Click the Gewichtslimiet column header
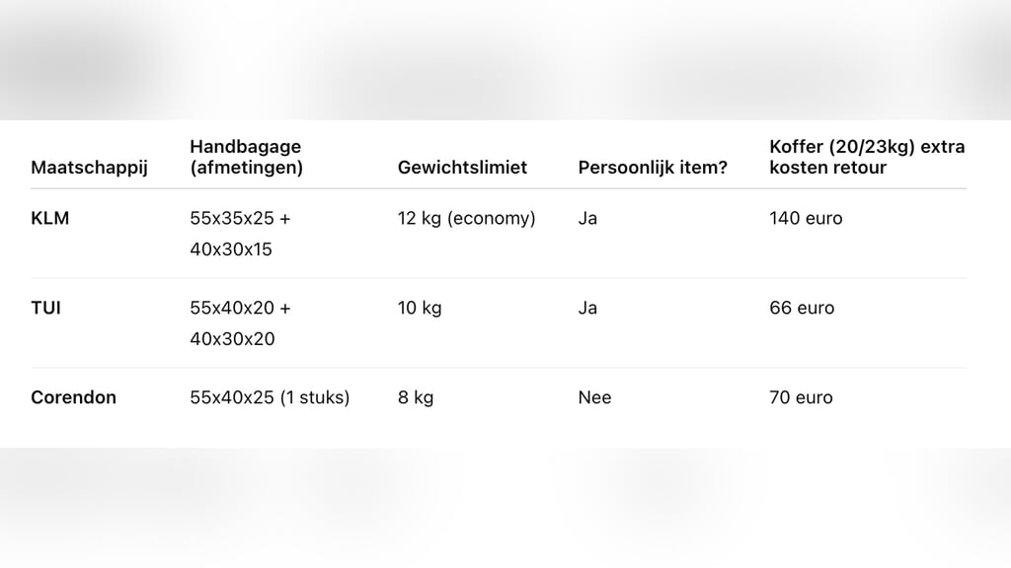Viewport: 1011px width, 568px height. click(x=462, y=168)
